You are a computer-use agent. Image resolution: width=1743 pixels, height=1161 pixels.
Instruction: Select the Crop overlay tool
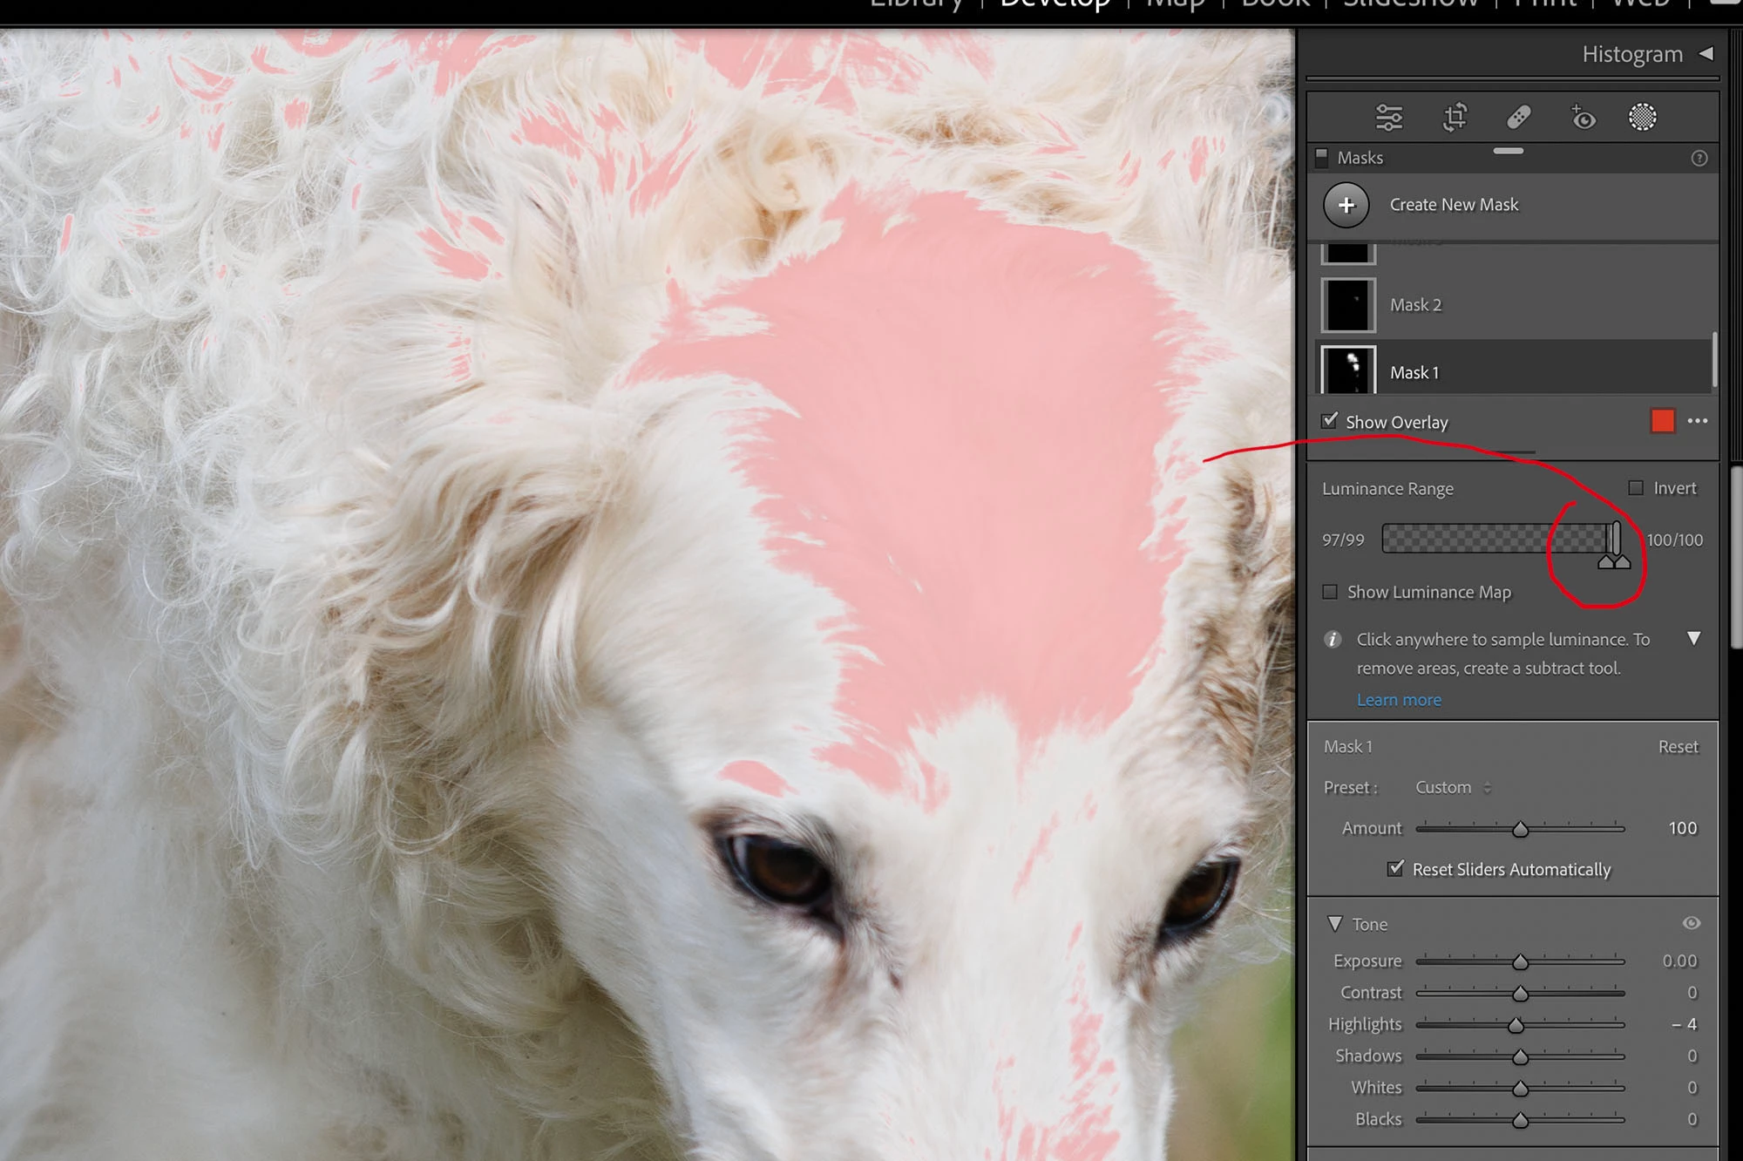coord(1455,117)
